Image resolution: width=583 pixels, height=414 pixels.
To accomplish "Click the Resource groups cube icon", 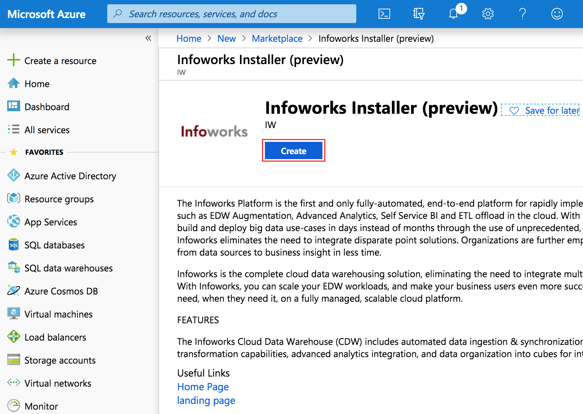I will coord(14,198).
